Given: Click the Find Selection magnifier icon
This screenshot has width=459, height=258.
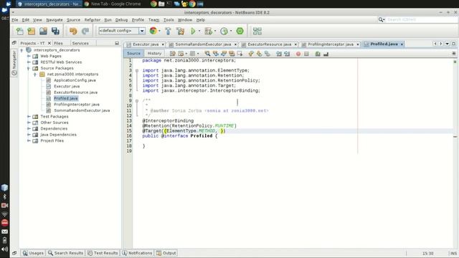Looking at the screenshot, I should 207,54.
